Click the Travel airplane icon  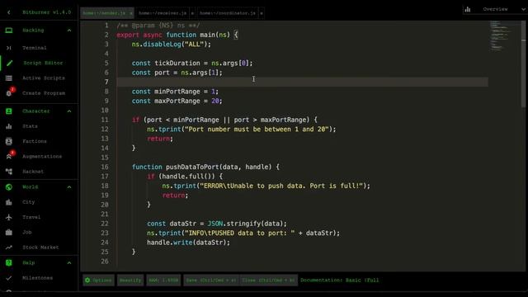[9, 217]
